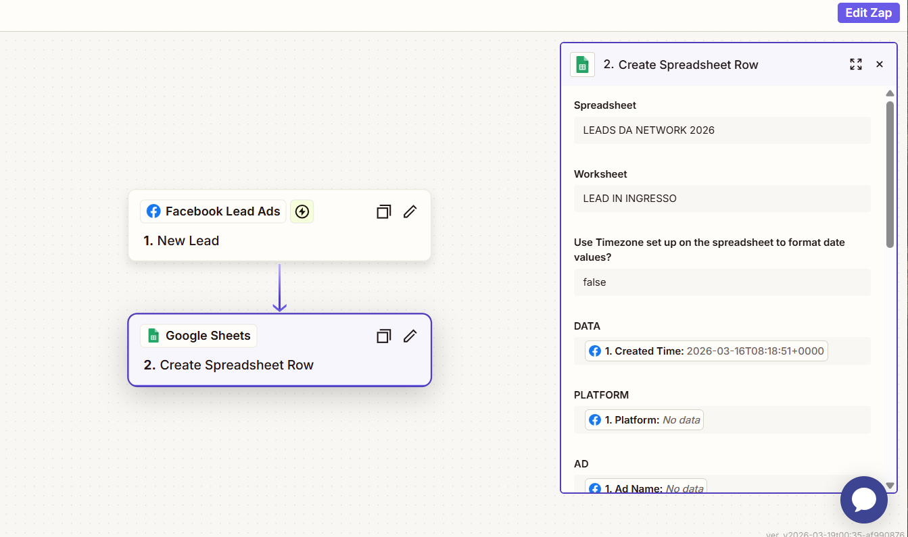Click the lightning trigger icon on step 1
The width and height of the screenshot is (908, 537).
(302, 211)
